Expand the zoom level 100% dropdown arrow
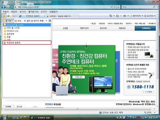The width and height of the screenshot is (160, 120). (x=155, y=112)
